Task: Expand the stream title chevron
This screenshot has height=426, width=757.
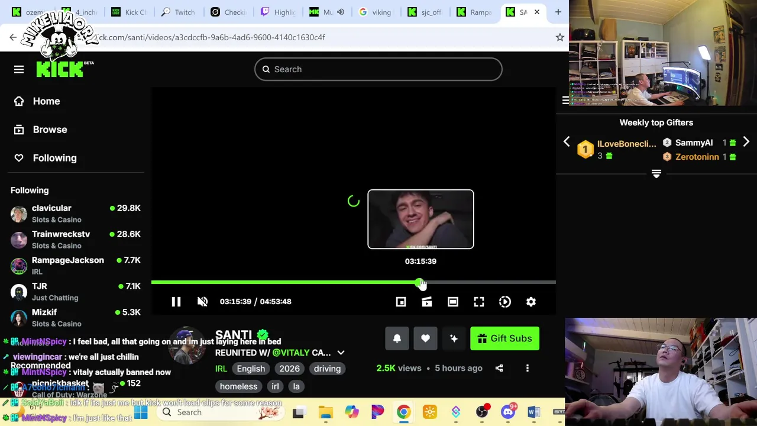Action: coord(341,353)
